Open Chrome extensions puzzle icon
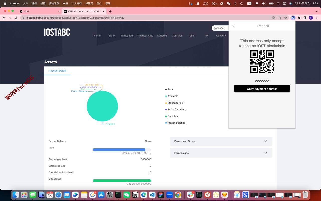The width and height of the screenshot is (321, 201). click(299, 18)
